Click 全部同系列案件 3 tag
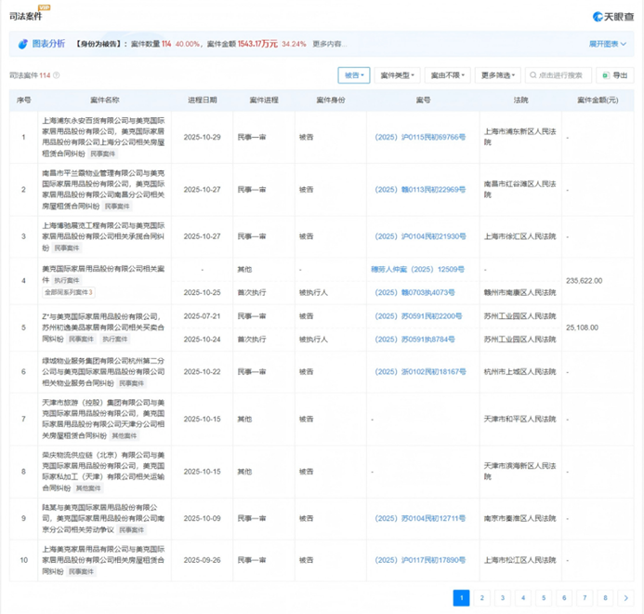644x614 pixels. pos(69,292)
